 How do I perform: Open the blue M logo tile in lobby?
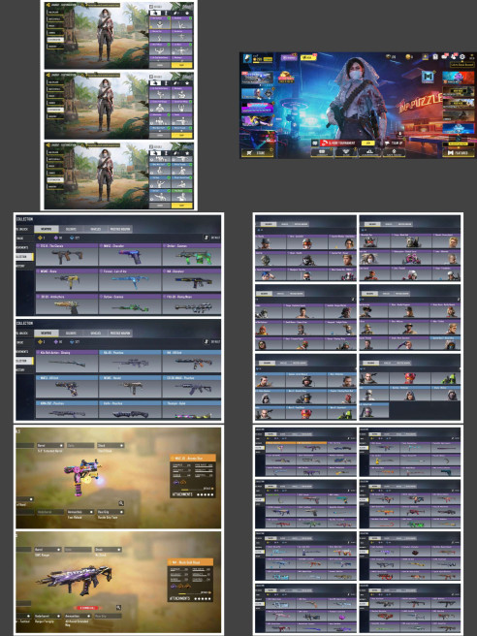coord(428,77)
